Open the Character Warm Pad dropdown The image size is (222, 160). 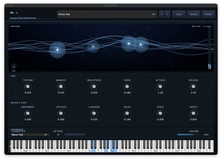coord(30,135)
